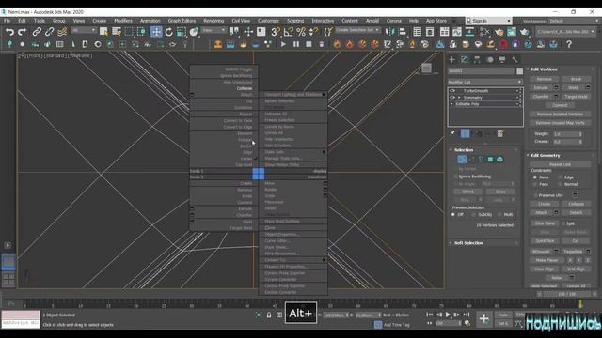The height and width of the screenshot is (338, 602).
Task: Select the None constraint radio button
Action: pos(535,177)
